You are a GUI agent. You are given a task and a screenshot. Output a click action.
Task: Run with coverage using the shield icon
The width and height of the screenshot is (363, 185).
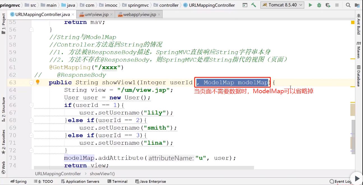pyautogui.click(x=328, y=5)
